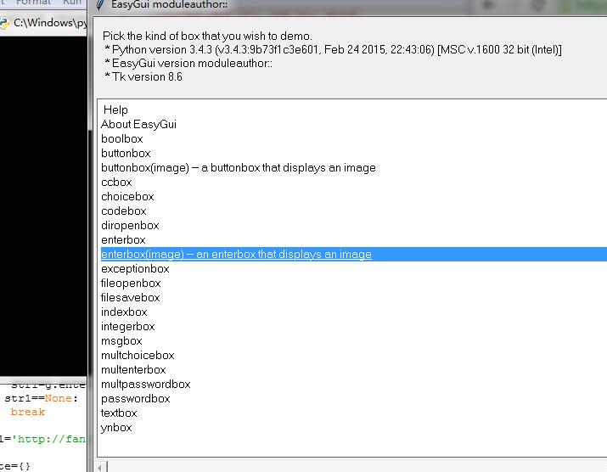Choose the integerbox demo
Image resolution: width=607 pixels, height=472 pixels.
127,327
